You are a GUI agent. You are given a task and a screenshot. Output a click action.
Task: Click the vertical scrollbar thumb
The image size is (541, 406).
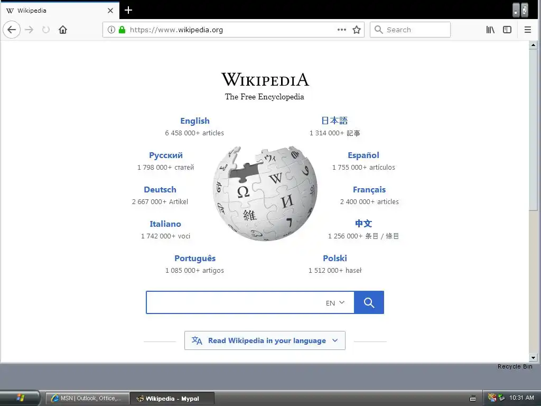tap(533, 130)
